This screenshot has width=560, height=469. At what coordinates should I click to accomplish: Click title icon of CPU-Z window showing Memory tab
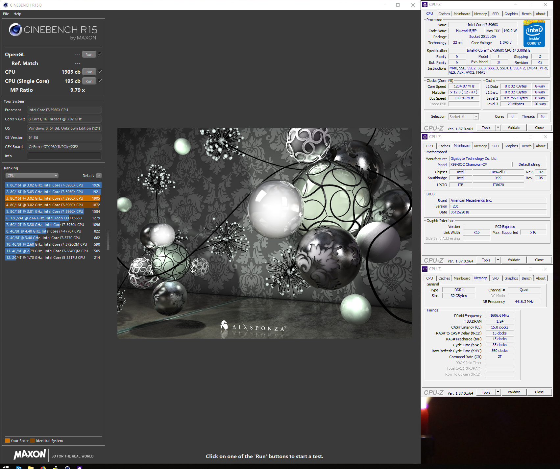pos(425,269)
